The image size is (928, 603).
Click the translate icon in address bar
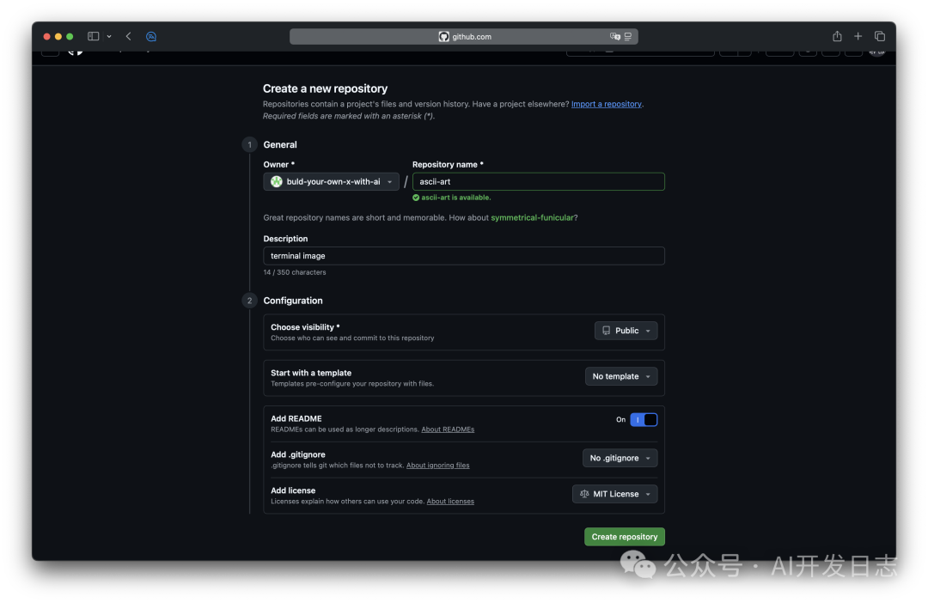615,36
